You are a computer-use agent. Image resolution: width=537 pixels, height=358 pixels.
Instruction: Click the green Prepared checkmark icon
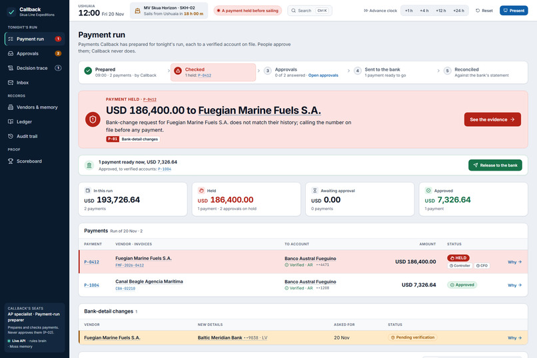coord(88,71)
